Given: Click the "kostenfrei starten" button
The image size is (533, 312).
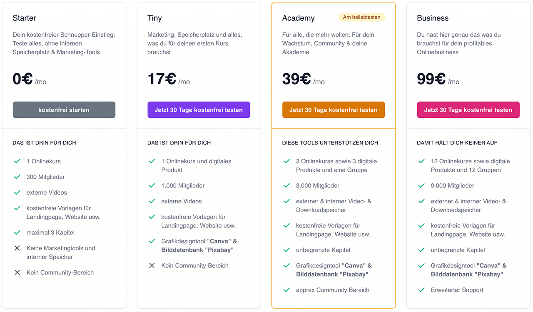Looking at the screenshot, I should point(64,110).
